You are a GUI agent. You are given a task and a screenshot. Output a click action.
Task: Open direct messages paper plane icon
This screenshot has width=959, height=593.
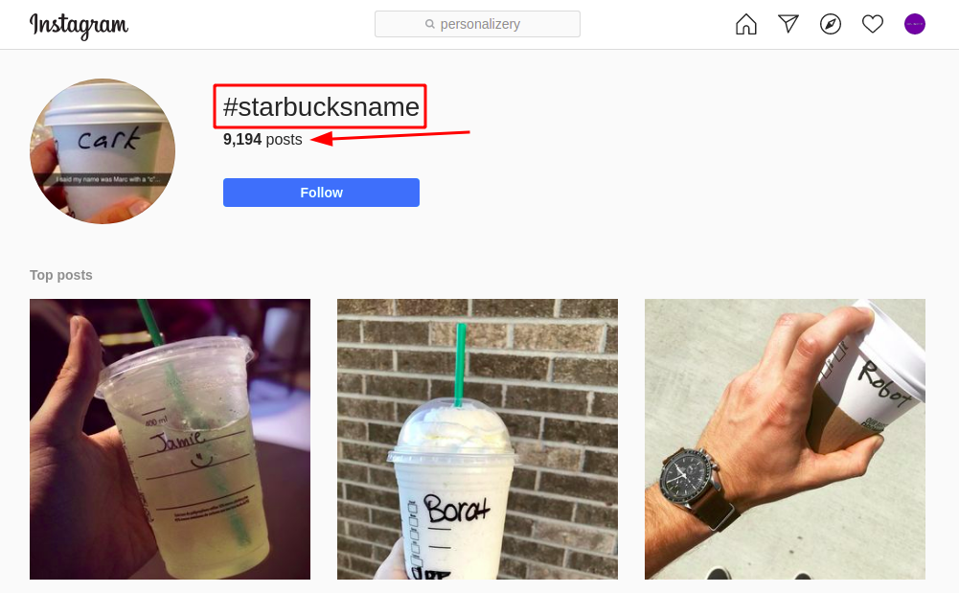[788, 24]
